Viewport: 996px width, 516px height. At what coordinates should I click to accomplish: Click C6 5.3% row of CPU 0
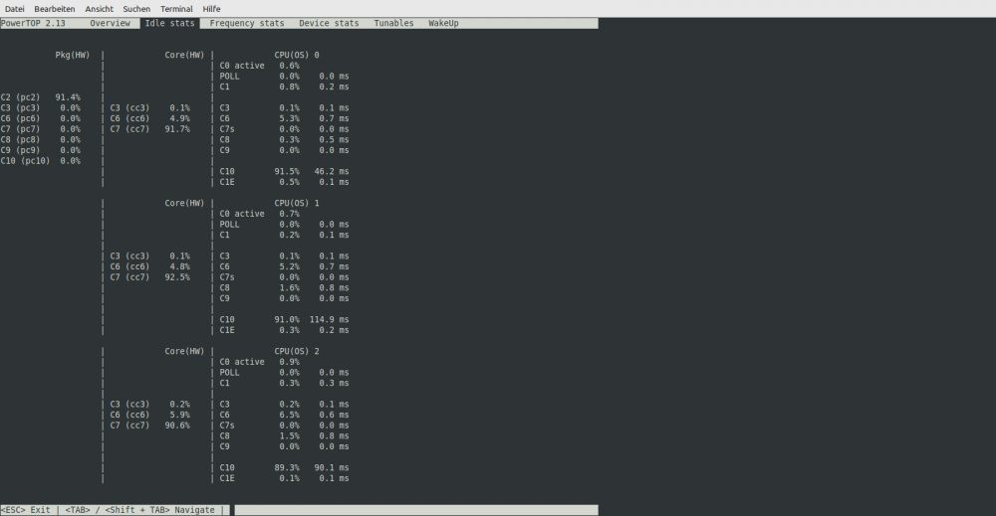coord(284,118)
